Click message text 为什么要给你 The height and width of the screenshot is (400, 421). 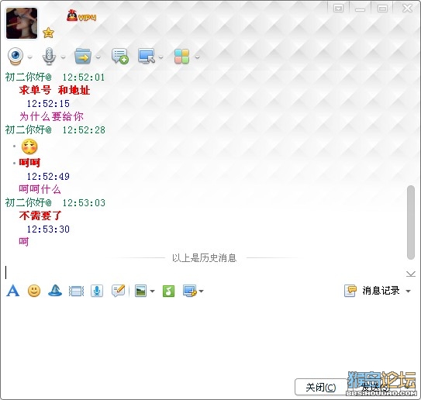(x=51, y=116)
